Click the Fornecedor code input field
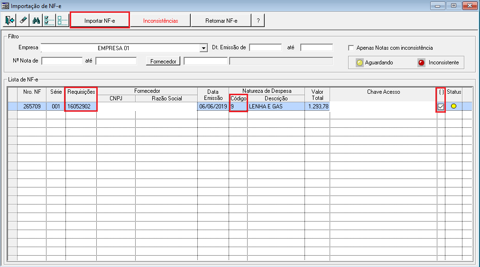 coord(206,61)
